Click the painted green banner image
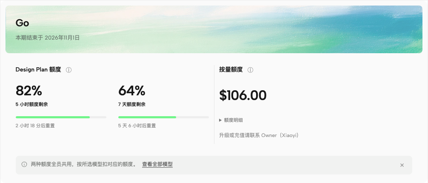Viewport: 428px width, 183px height. coord(214,29)
